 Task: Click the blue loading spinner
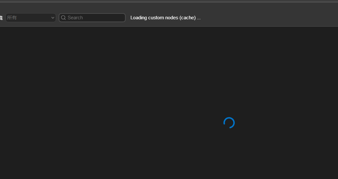click(229, 123)
